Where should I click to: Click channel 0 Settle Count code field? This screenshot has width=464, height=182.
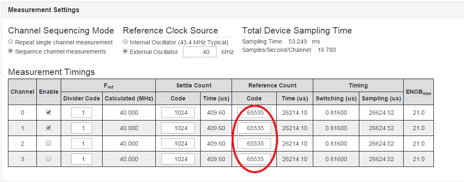(x=178, y=113)
